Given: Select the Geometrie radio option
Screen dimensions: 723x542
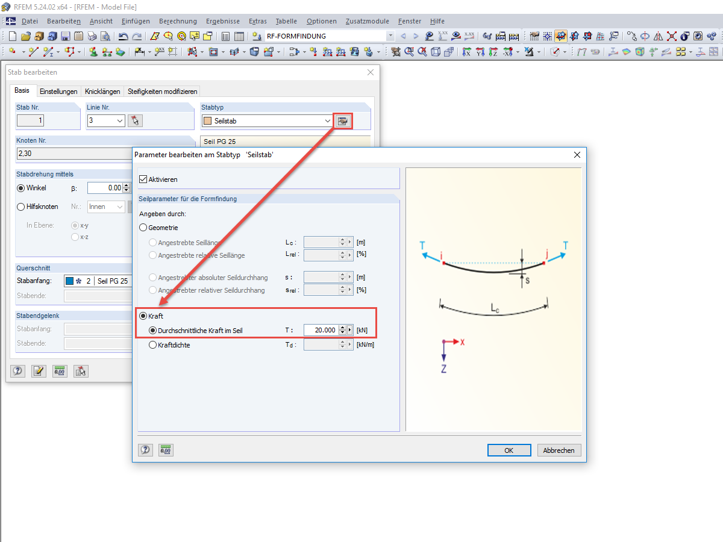Looking at the screenshot, I should (143, 227).
